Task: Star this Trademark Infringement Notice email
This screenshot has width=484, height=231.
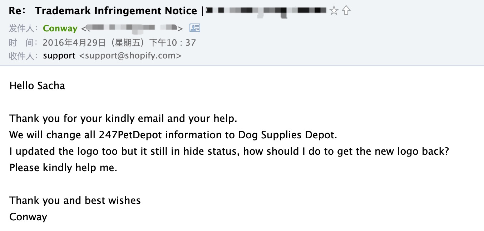Action: (334, 11)
